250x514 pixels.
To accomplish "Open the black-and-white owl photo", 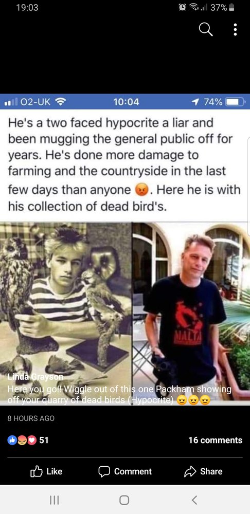I will 66,314.
